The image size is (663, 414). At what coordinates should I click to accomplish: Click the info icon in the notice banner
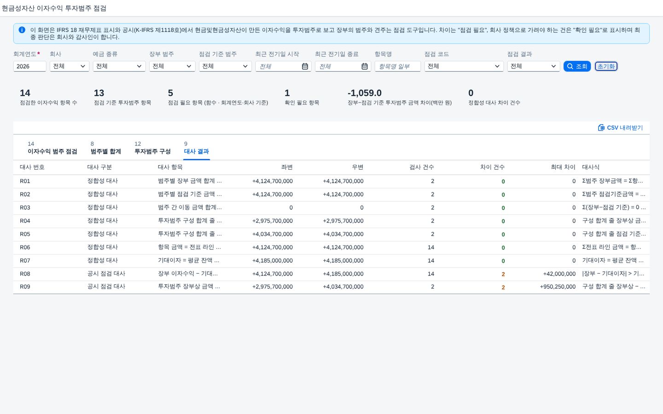[x=22, y=30]
